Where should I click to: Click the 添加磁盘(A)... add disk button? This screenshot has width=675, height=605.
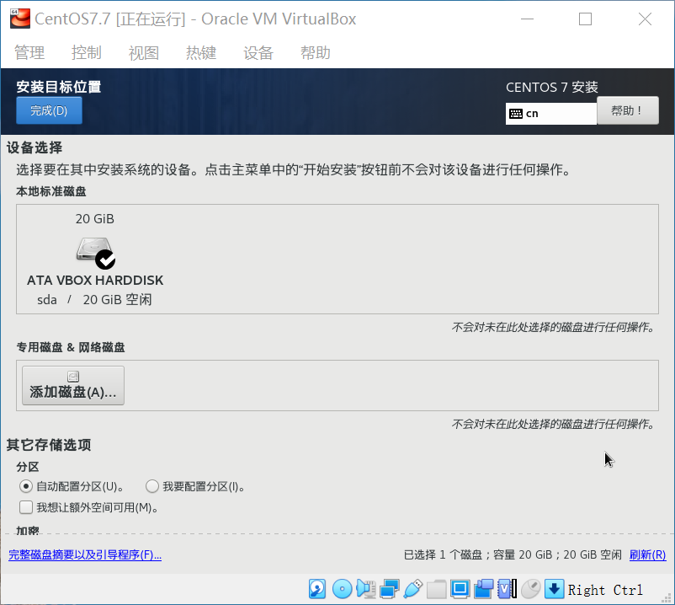[73, 386]
